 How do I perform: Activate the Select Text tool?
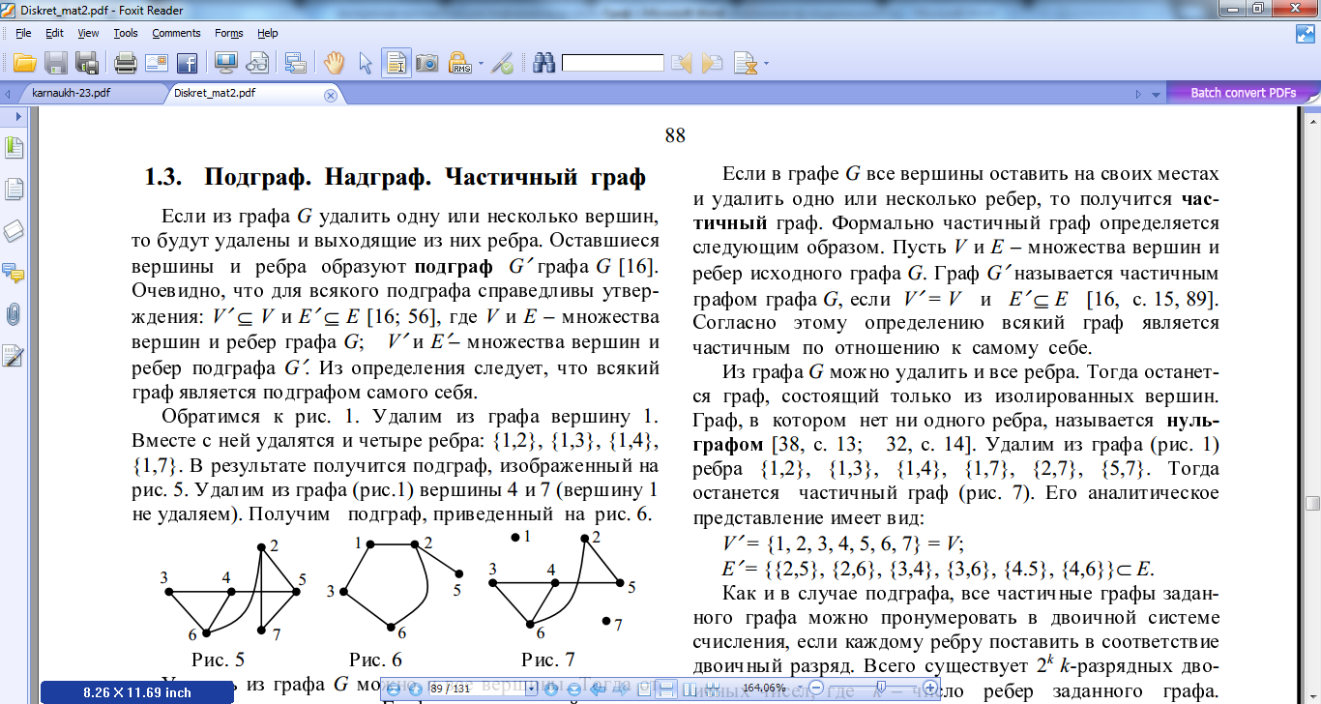pyautogui.click(x=396, y=64)
